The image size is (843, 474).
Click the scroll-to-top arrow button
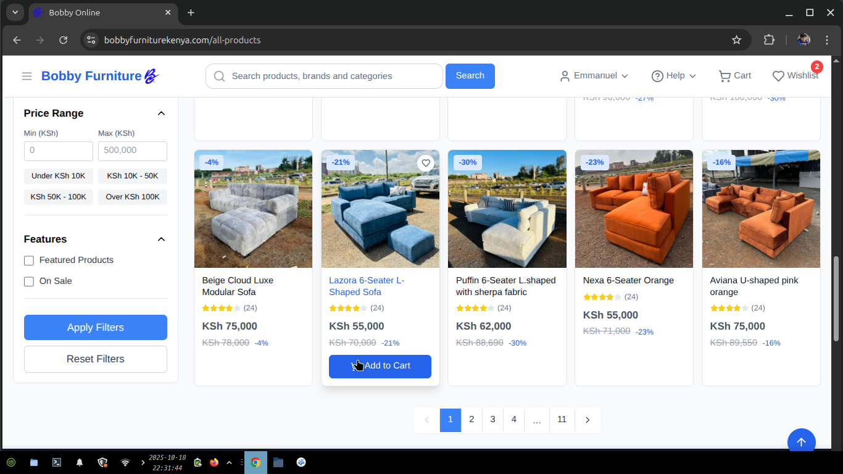click(x=801, y=441)
